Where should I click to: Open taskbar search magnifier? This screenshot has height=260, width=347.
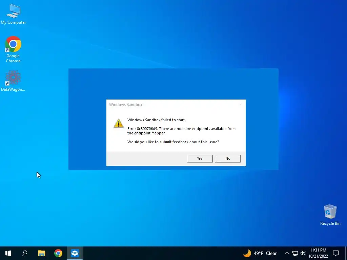point(24,253)
